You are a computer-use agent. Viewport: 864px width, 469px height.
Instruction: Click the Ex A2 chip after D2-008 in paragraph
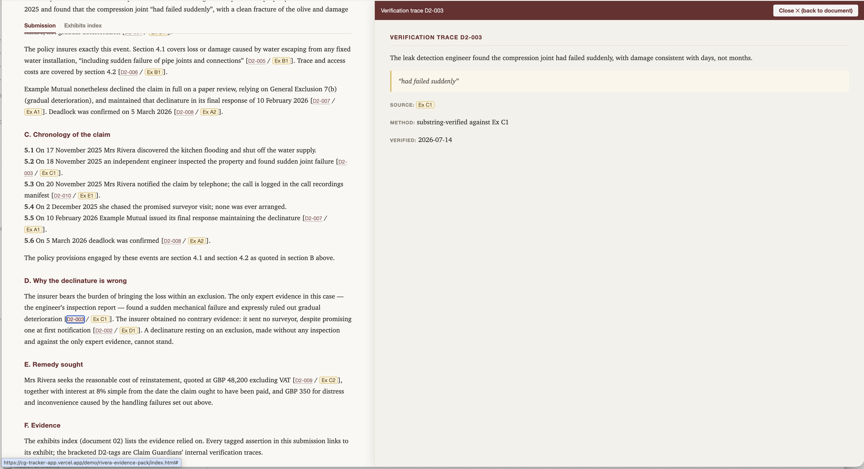click(x=209, y=112)
